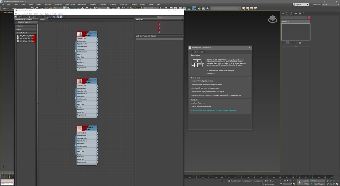340x186 pixels.
Task: Open the Create tab in command panel
Action: point(283,13)
